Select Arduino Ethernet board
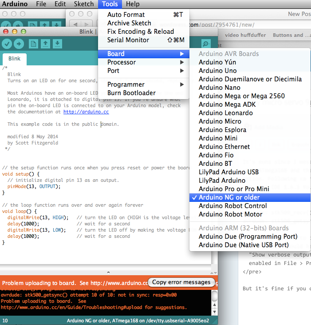 (x=250, y=147)
